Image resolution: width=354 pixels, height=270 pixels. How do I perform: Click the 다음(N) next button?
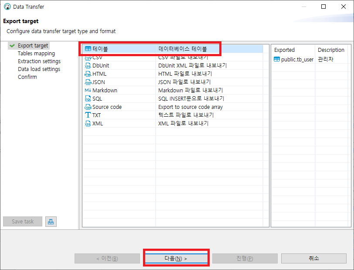[176, 258]
